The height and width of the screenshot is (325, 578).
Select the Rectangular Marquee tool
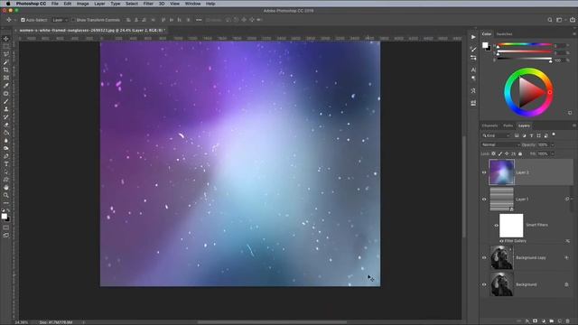tap(6, 46)
